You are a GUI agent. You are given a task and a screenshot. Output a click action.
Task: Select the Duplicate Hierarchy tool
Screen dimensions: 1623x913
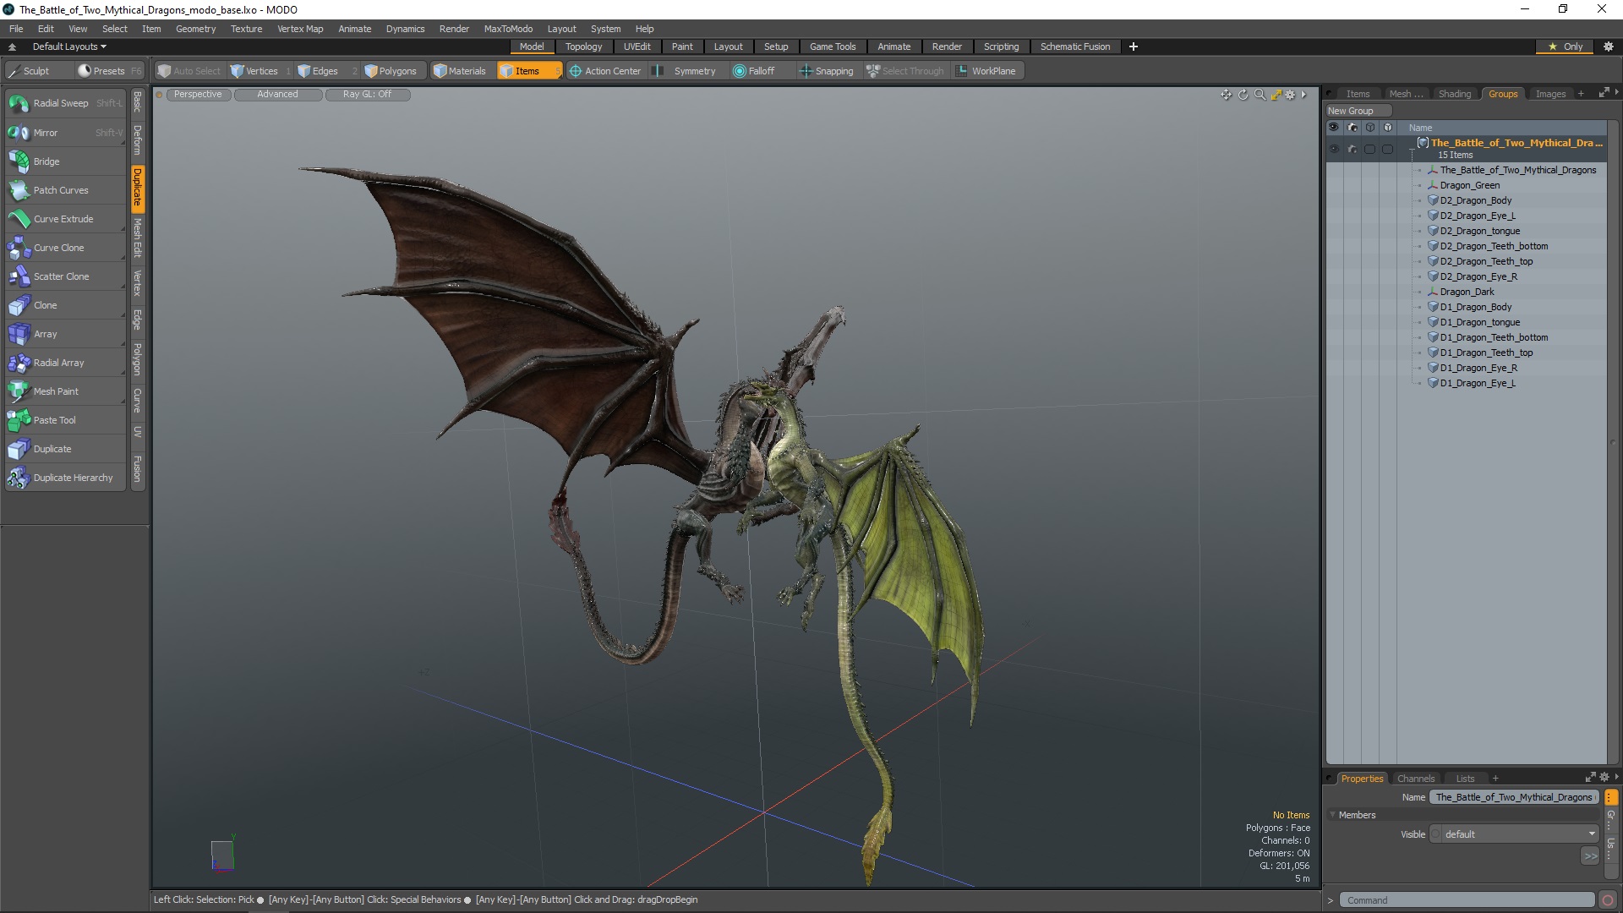point(65,478)
